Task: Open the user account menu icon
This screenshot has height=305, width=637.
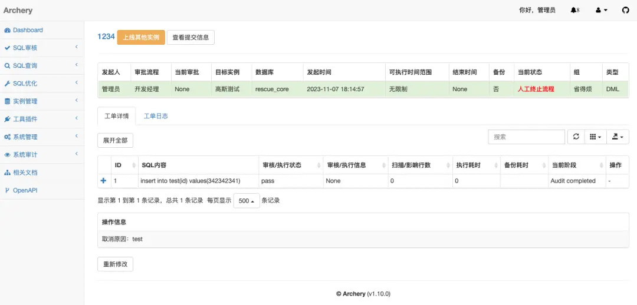Action: (x=601, y=10)
